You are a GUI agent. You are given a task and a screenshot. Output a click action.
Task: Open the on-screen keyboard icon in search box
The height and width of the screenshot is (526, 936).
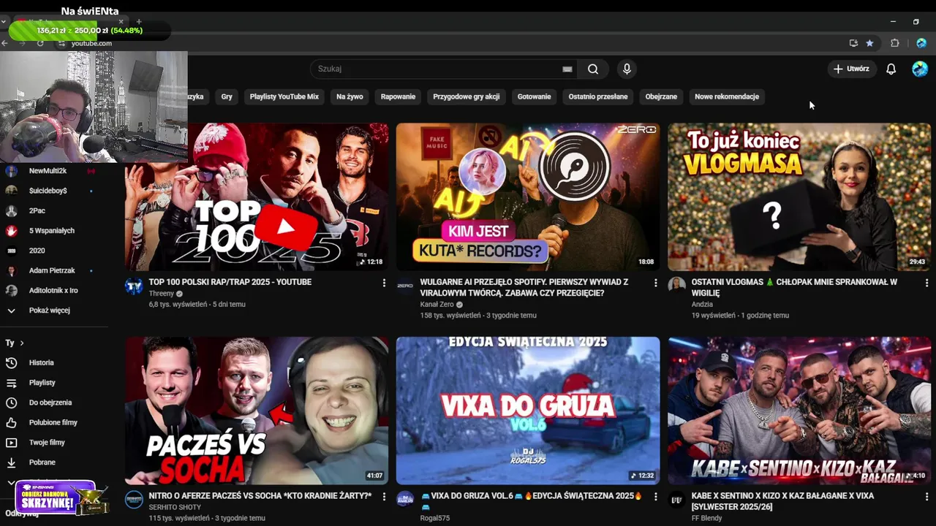pyautogui.click(x=567, y=69)
